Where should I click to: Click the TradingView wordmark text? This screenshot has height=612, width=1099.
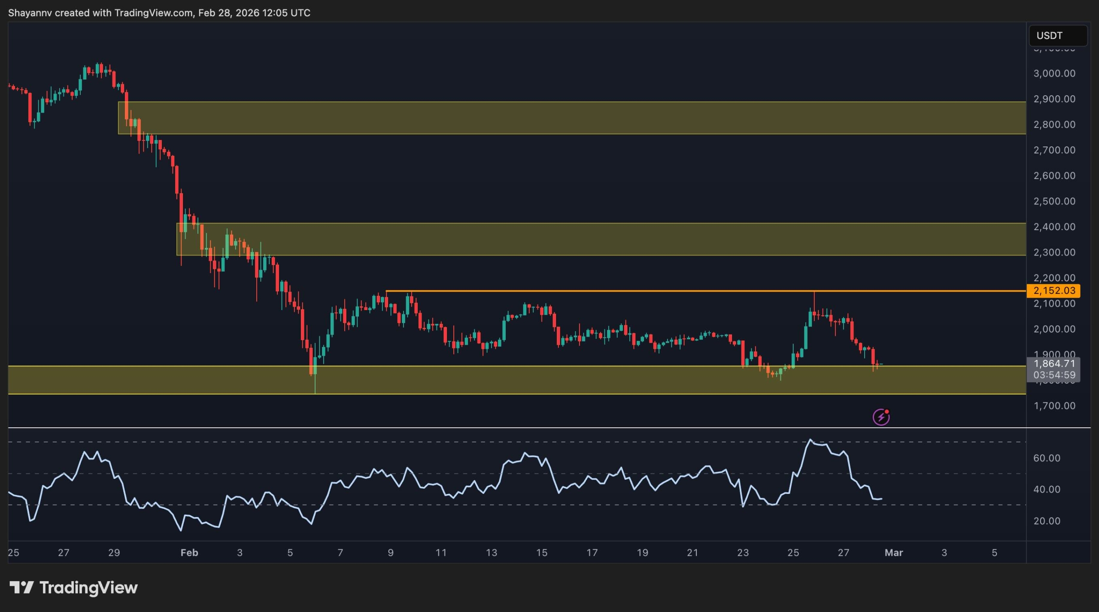pos(88,588)
